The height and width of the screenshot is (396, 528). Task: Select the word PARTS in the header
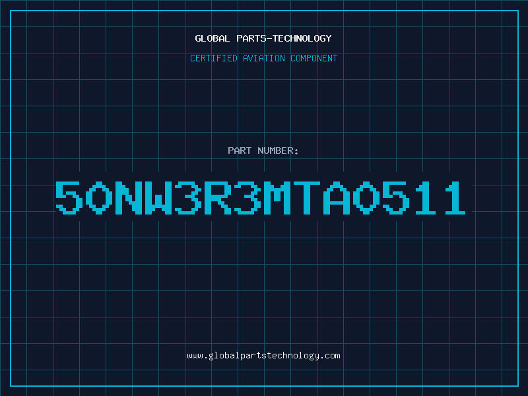click(x=251, y=38)
